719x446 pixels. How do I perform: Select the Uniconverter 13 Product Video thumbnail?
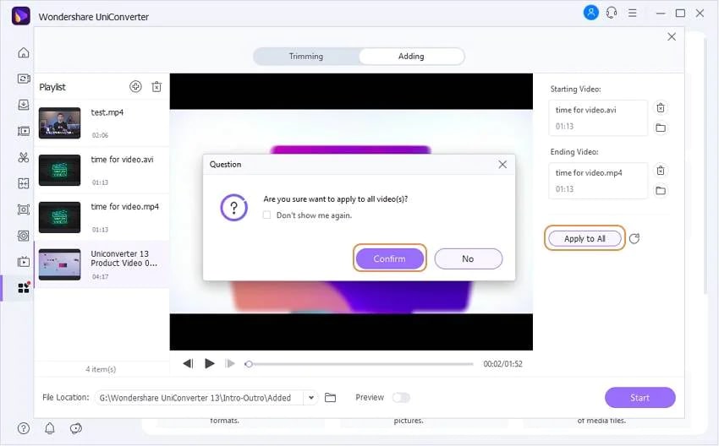tap(59, 264)
